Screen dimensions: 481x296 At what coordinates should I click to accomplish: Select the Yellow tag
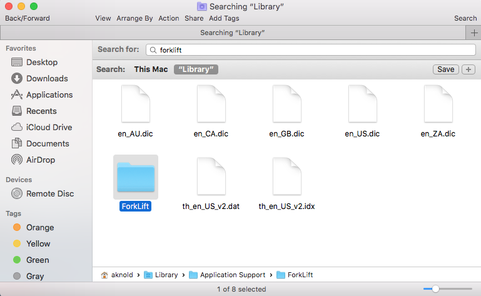click(x=32, y=244)
